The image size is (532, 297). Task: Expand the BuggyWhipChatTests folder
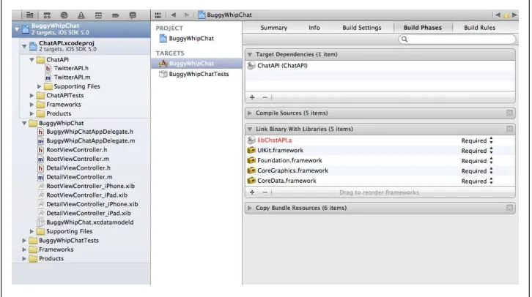(x=24, y=241)
